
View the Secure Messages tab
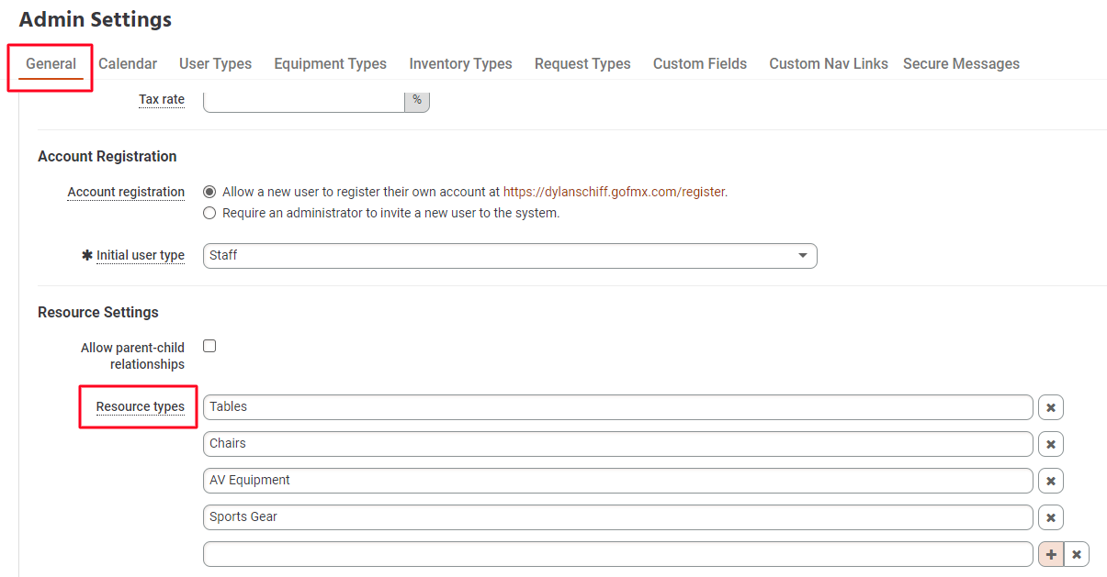click(x=961, y=63)
